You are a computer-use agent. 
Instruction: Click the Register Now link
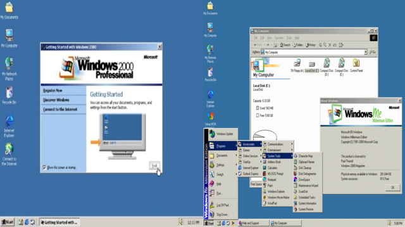pos(53,91)
